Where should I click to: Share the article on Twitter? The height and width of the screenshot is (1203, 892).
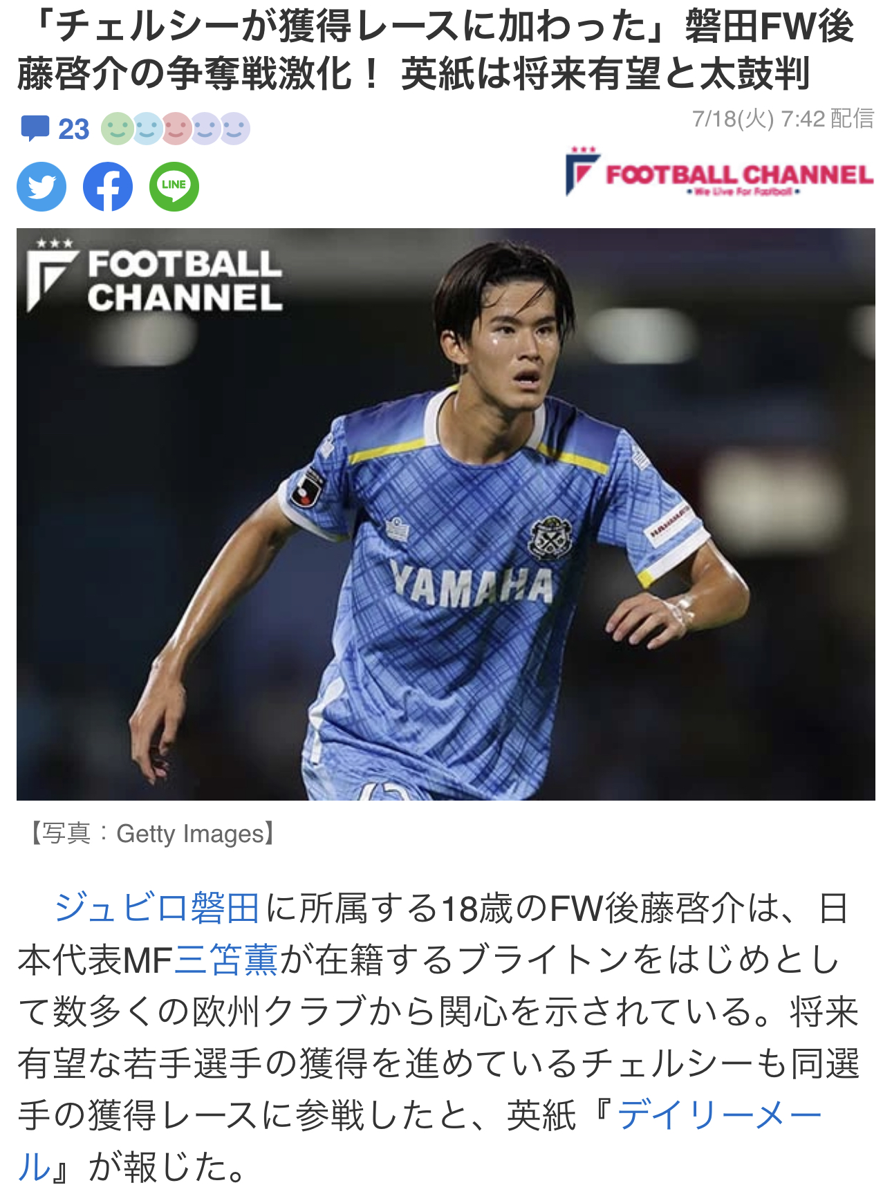coord(41,187)
